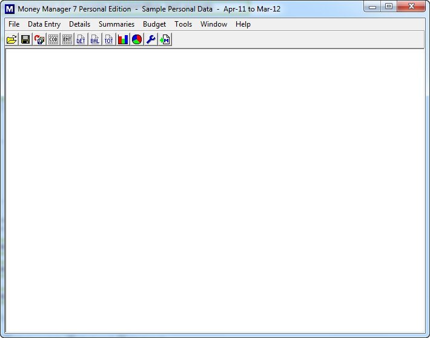Image resolution: width=430 pixels, height=338 pixels.
Task: Show the DET details report icon
Action: 81,39
